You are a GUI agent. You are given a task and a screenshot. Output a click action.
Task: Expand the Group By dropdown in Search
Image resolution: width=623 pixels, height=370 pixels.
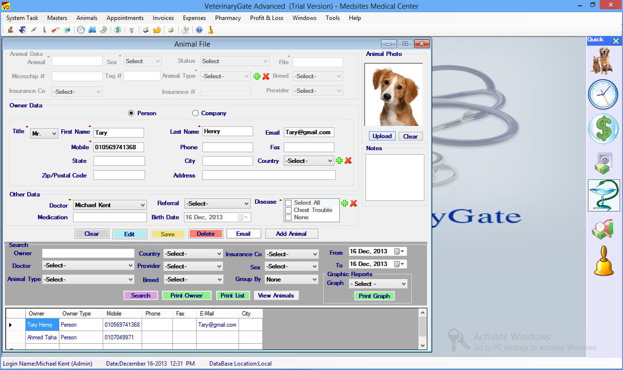click(x=292, y=280)
